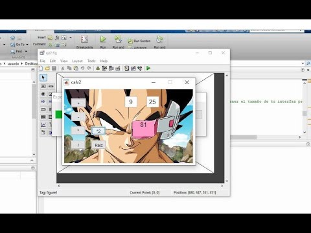The width and height of the screenshot is (311, 233).
Task: Expand the Insert row dropdown arrow
Action: 71,38
